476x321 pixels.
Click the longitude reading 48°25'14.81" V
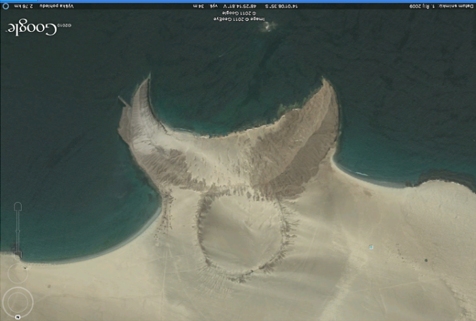(x=240, y=6)
